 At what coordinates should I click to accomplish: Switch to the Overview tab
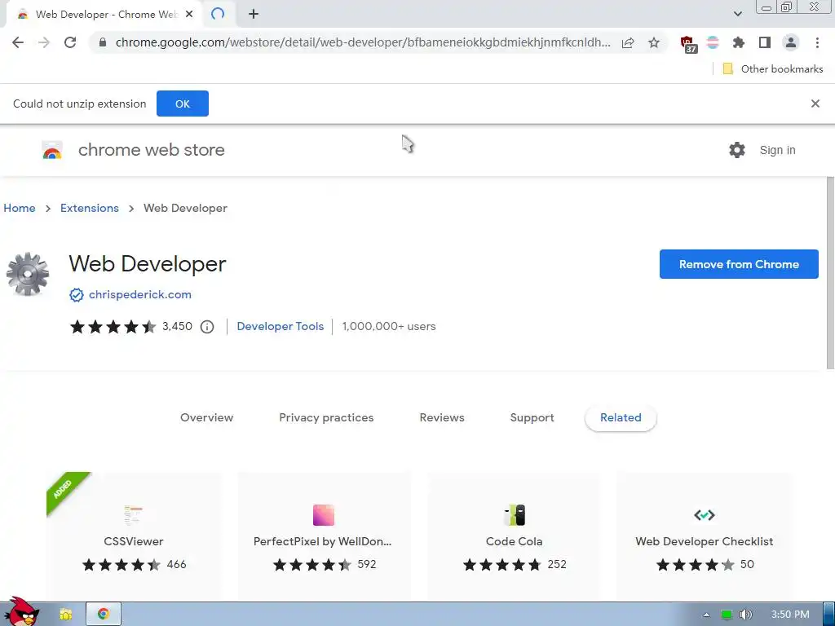pyautogui.click(x=206, y=418)
